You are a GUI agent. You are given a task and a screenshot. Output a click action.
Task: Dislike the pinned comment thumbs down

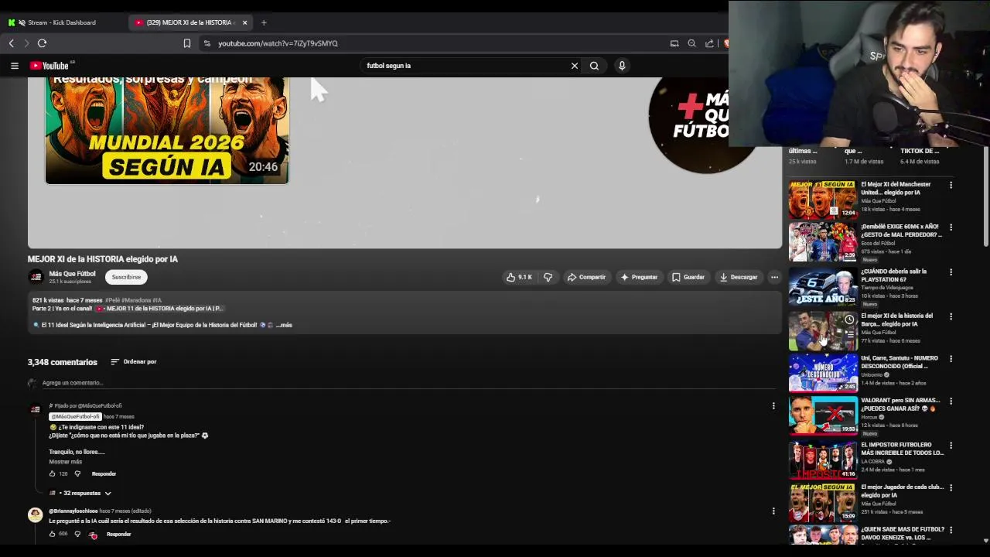(x=77, y=474)
